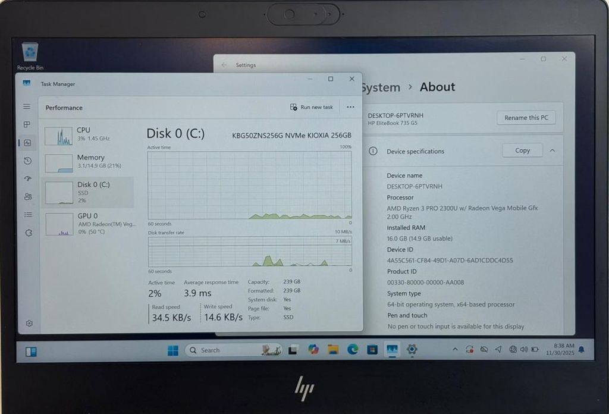The width and height of the screenshot is (609, 414).
Task: Open the Details page icon
Action: pos(28,215)
